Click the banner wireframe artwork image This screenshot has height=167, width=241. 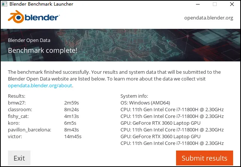[120, 45]
